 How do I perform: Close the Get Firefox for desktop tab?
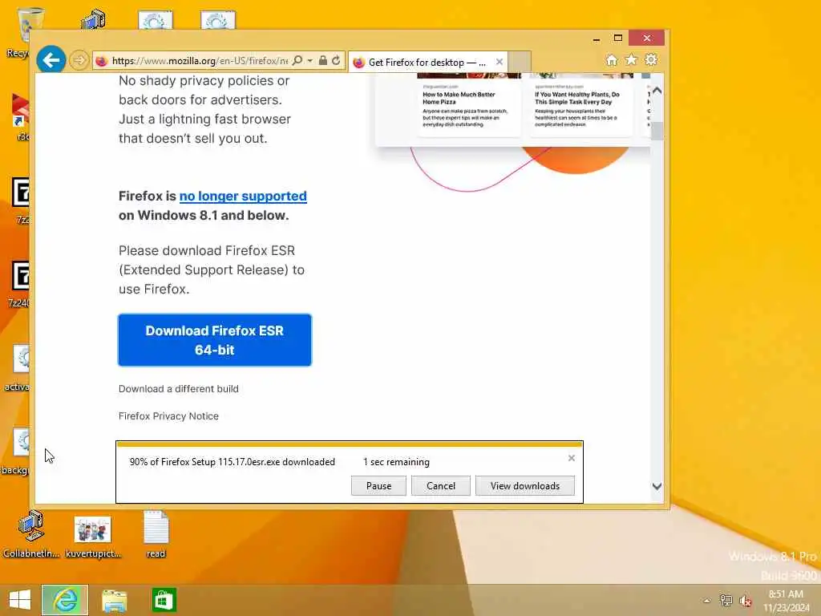pos(499,62)
